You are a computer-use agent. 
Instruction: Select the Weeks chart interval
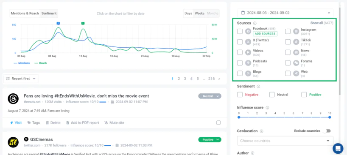pos(200,13)
